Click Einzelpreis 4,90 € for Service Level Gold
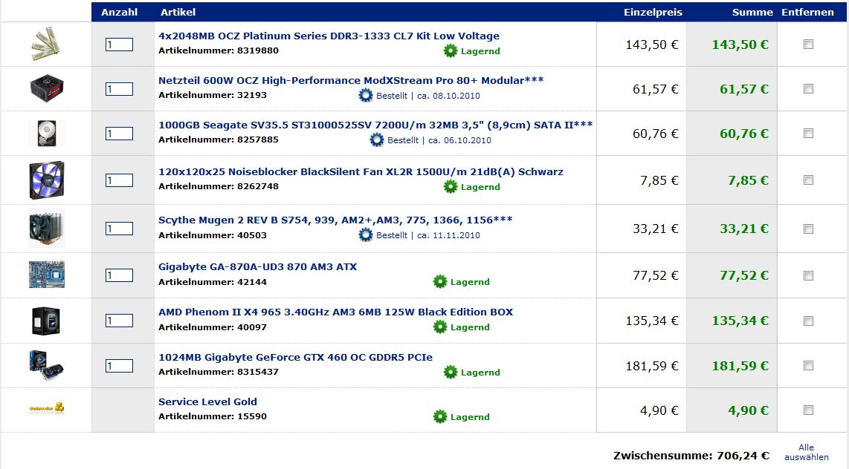This screenshot has width=849, height=469. 659,410
